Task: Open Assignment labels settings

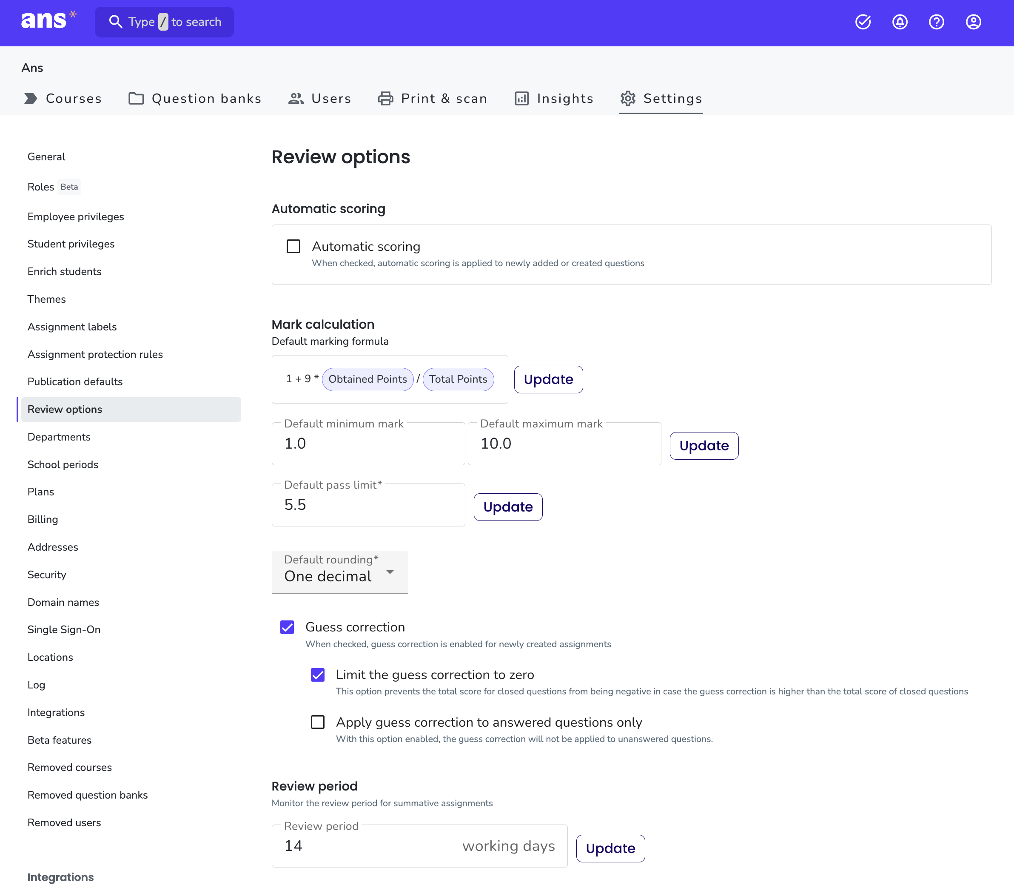Action: (72, 327)
